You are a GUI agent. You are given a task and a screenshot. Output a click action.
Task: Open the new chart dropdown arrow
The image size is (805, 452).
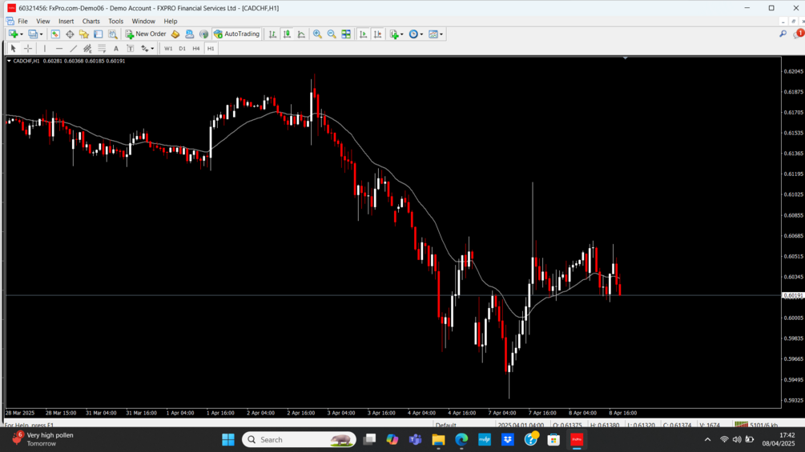[22, 34]
